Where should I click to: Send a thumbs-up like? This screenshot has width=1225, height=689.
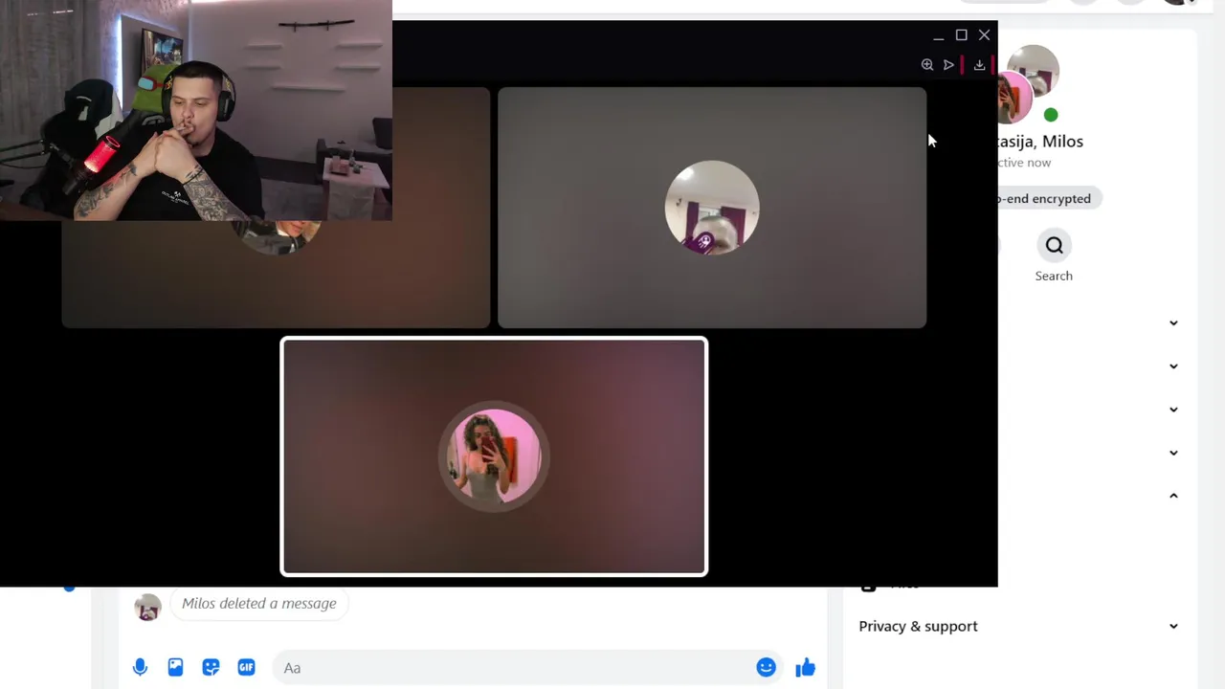[x=805, y=667]
